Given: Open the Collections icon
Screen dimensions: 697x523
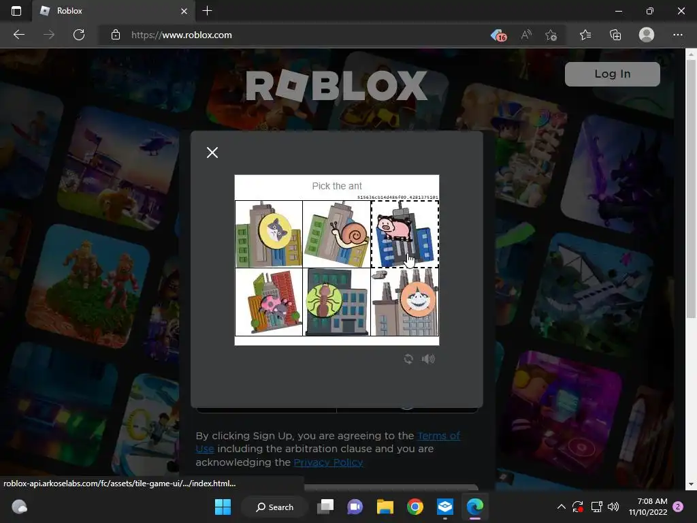Looking at the screenshot, I should pyautogui.click(x=615, y=35).
